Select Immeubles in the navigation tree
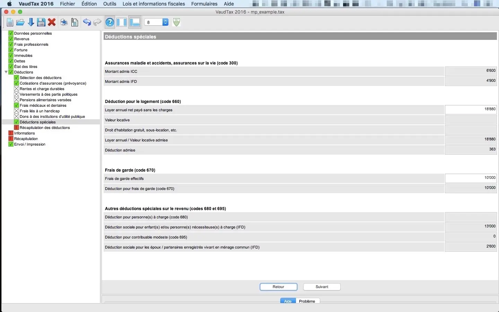The height and width of the screenshot is (312, 499). [23, 55]
